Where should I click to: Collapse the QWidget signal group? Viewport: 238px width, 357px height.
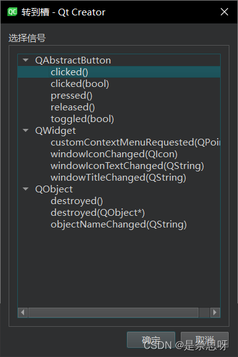pyautogui.click(x=26, y=131)
